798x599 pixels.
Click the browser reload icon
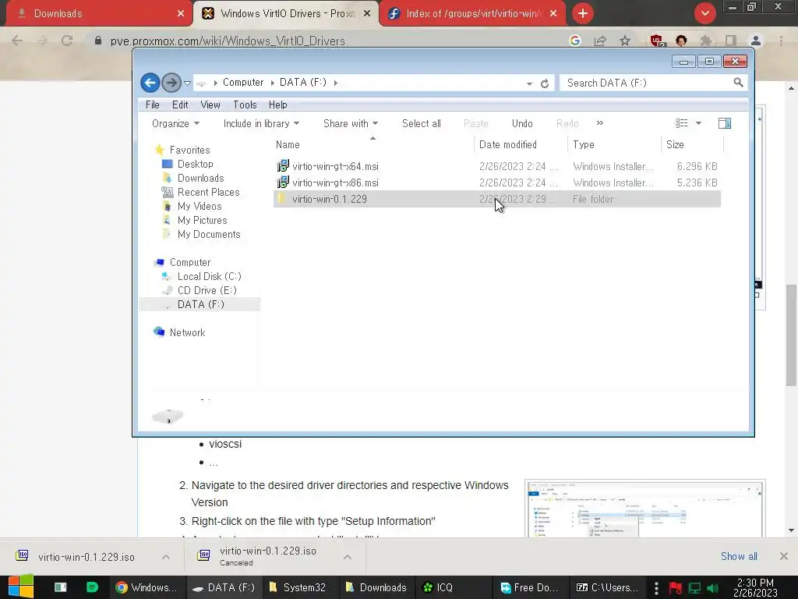[67, 41]
